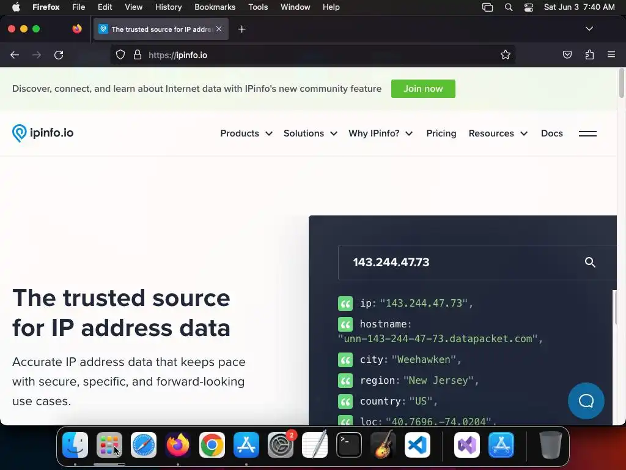
Task: Open Finder from the dock
Action: point(75,445)
